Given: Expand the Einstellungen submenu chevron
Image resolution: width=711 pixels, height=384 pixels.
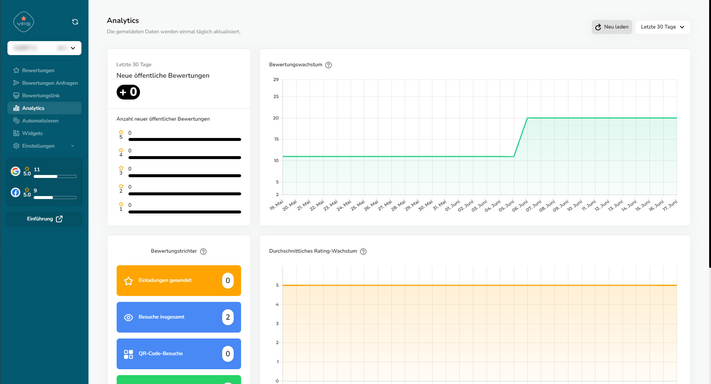Looking at the screenshot, I should pyautogui.click(x=73, y=146).
